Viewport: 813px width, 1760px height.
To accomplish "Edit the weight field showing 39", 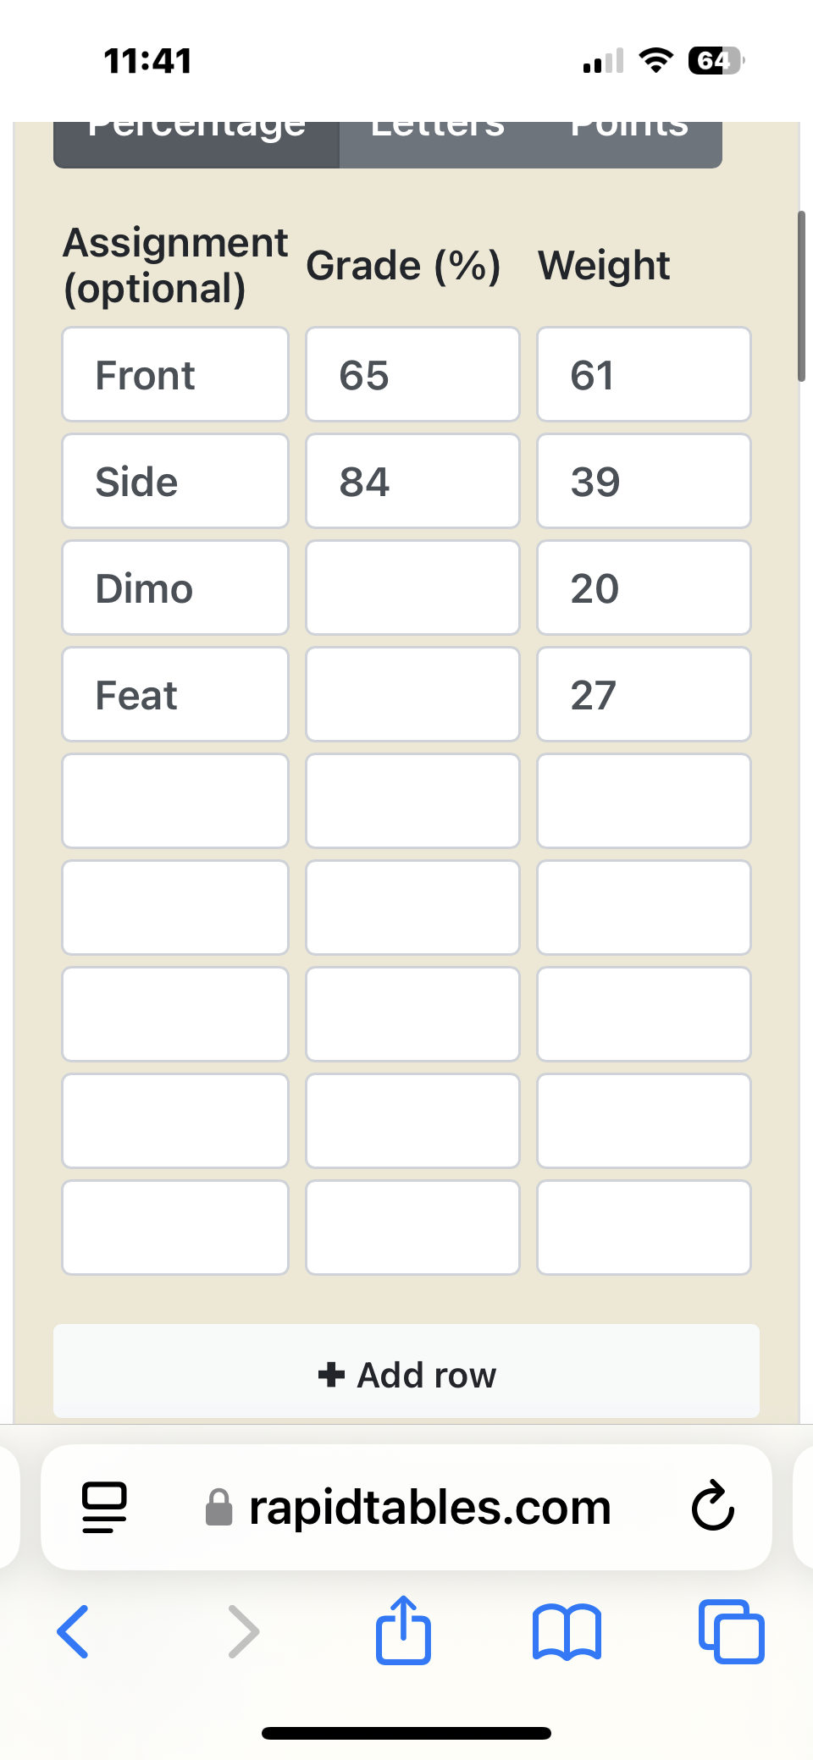I will click(x=644, y=481).
